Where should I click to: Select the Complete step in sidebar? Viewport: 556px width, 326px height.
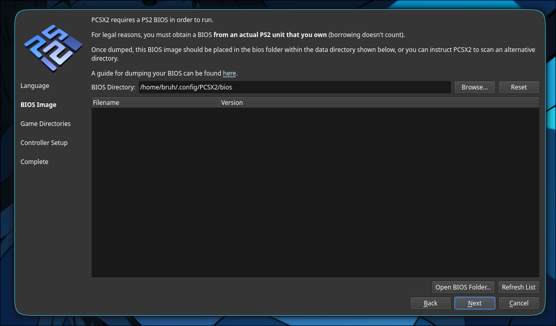click(x=34, y=161)
